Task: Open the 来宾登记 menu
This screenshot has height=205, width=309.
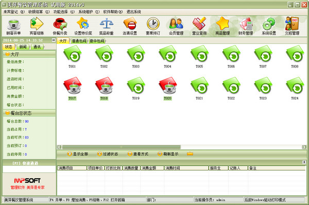Action: (14, 12)
